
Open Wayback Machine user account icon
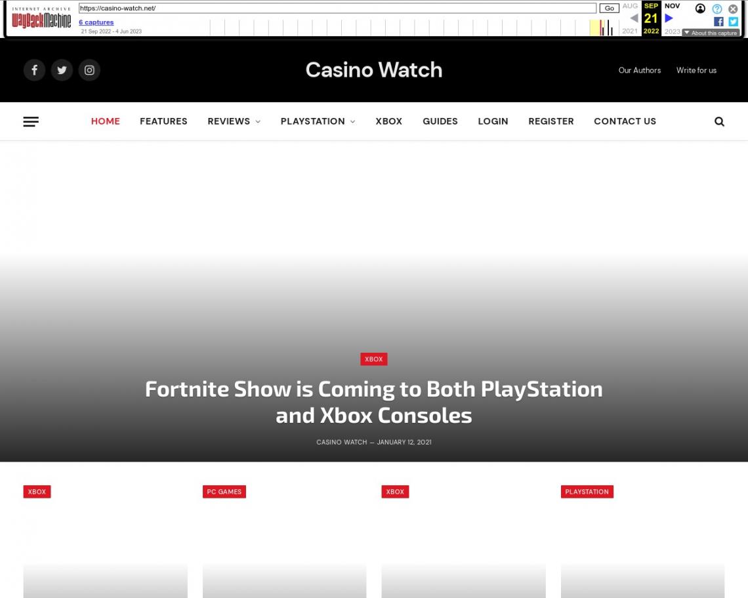[700, 9]
